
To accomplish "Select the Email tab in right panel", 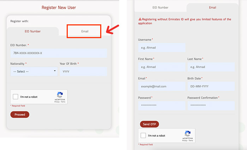I will click(212, 7).
